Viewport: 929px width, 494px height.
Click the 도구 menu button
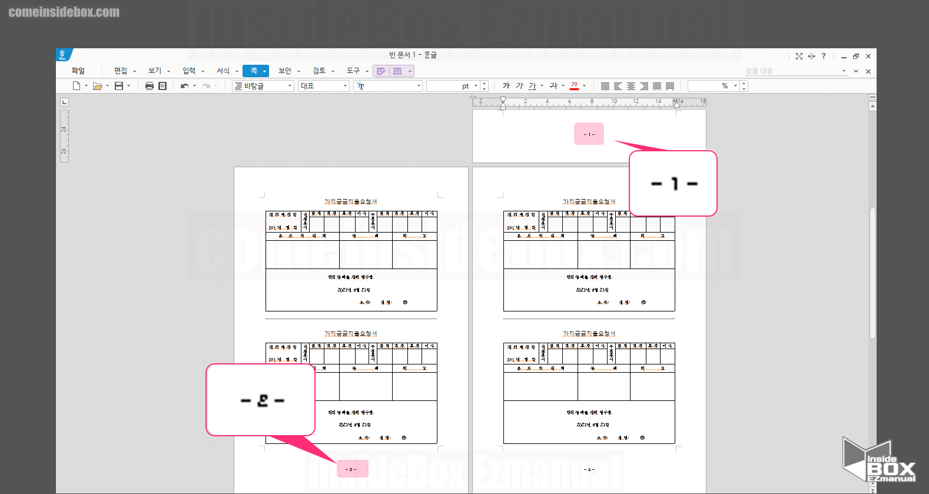(x=353, y=71)
